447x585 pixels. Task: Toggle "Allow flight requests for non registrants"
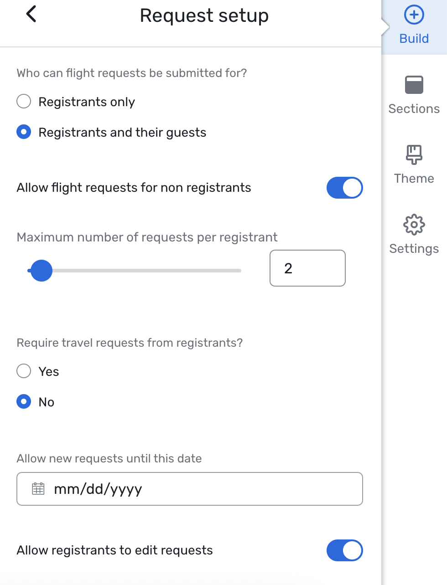coord(344,188)
